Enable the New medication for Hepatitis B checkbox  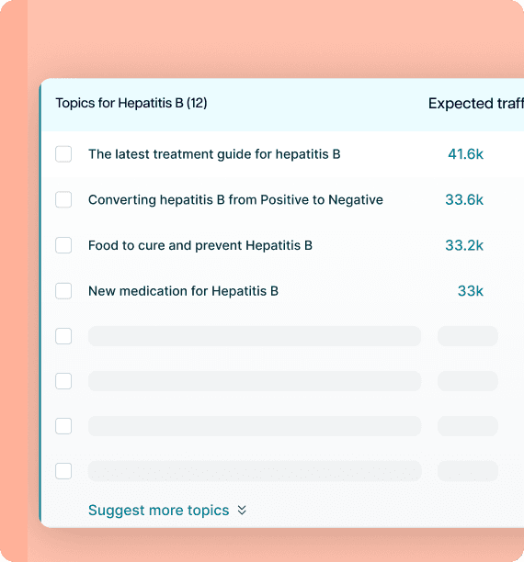click(63, 291)
